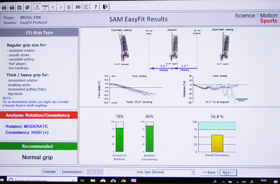Click the video playback toolbar icon
Image resolution: width=280 pixels, height=184 pixels.
[x=86, y=7]
